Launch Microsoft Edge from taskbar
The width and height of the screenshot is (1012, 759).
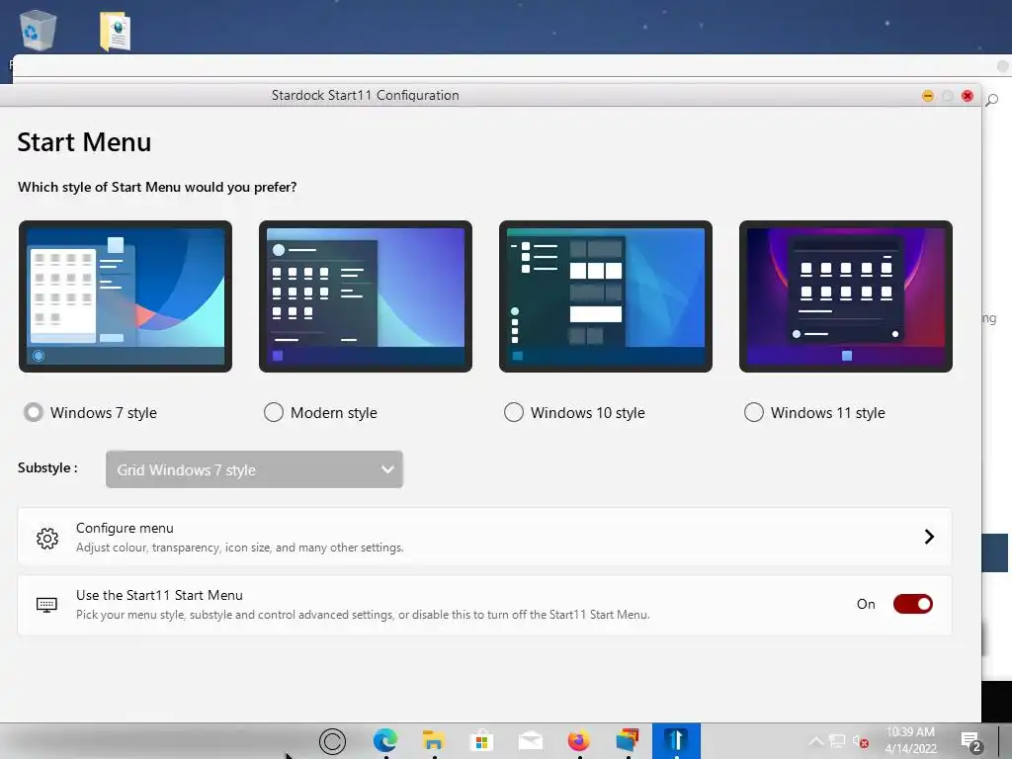coord(385,741)
